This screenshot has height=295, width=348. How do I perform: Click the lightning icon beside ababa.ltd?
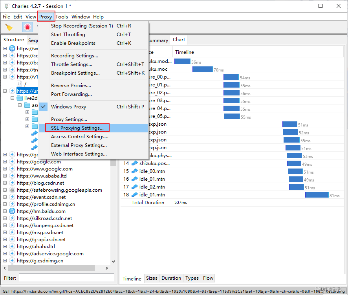pyautogui.click(x=12, y=246)
